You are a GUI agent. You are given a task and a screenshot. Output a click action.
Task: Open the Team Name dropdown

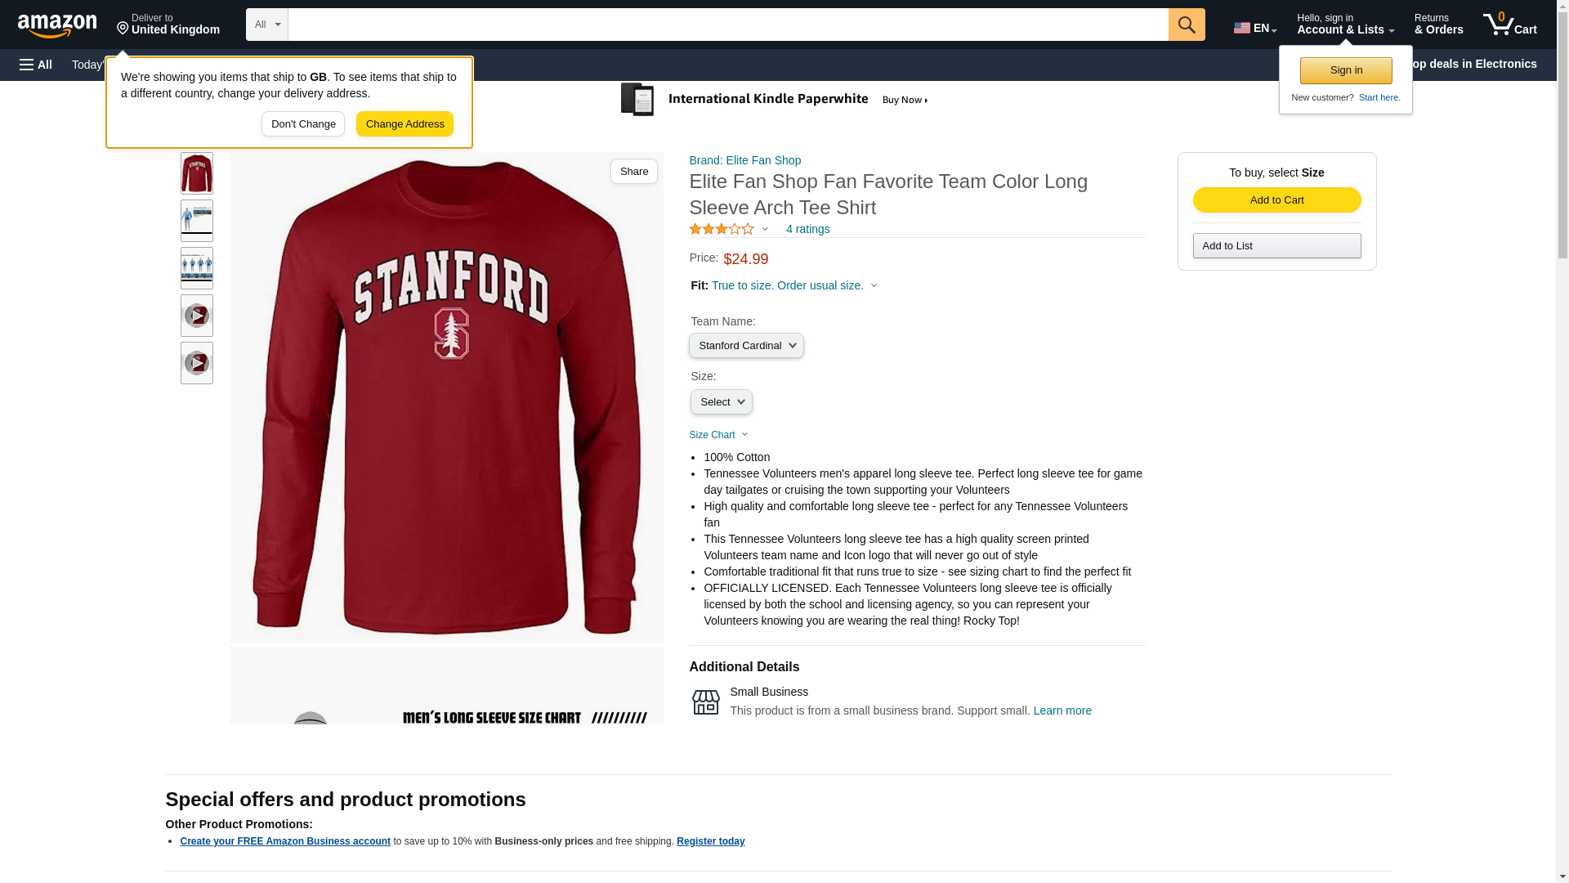[746, 346]
